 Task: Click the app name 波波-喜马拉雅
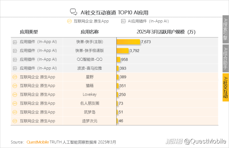tap(90, 68)
